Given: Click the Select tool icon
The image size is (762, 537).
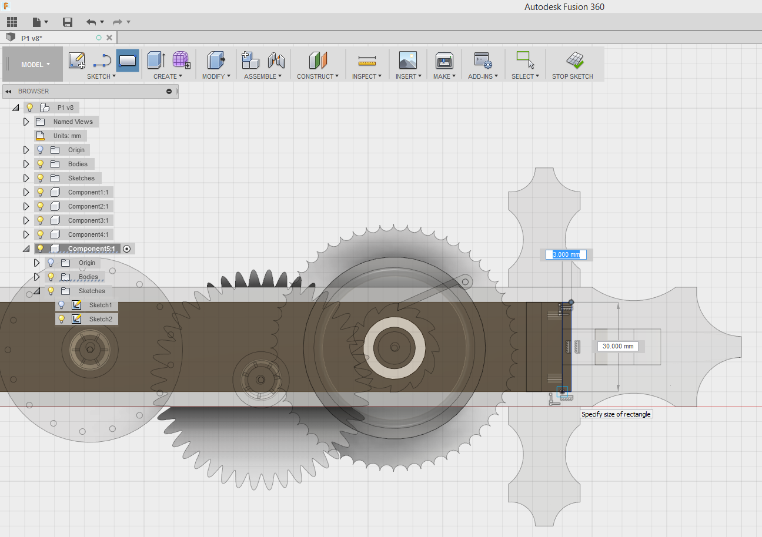Looking at the screenshot, I should click(524, 60).
